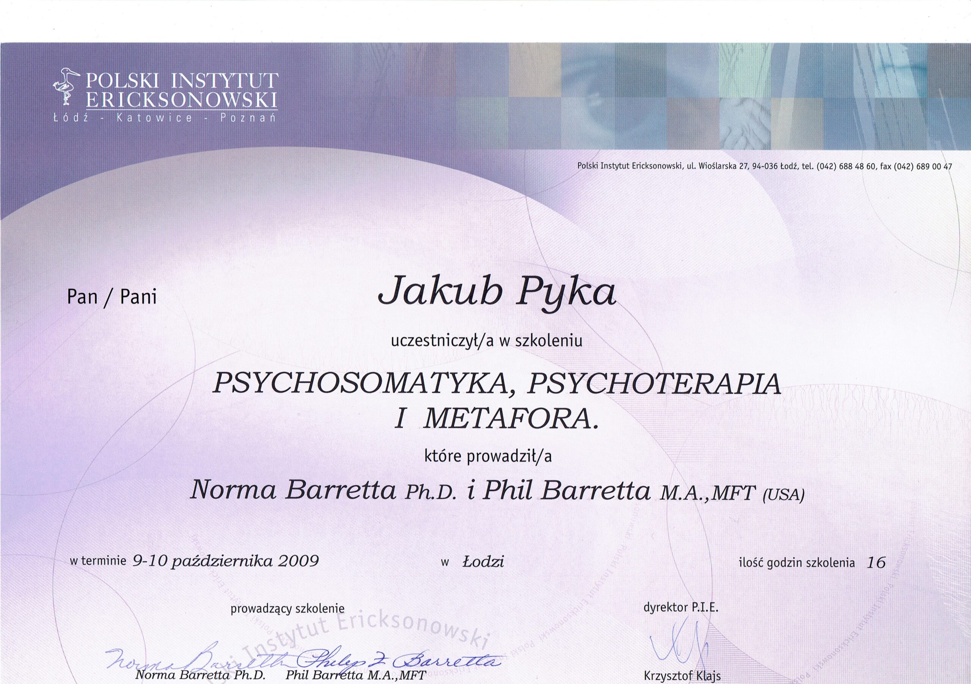Click the I METAFORA. line
The width and height of the screenshot is (971, 684).
point(497,420)
